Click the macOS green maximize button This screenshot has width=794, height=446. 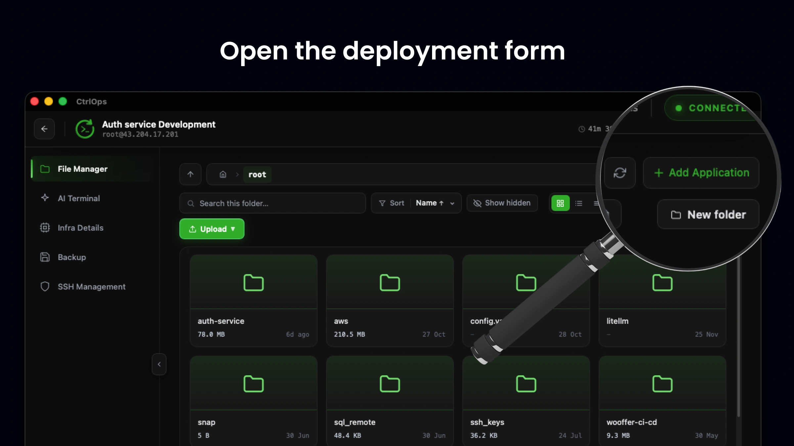tap(63, 101)
